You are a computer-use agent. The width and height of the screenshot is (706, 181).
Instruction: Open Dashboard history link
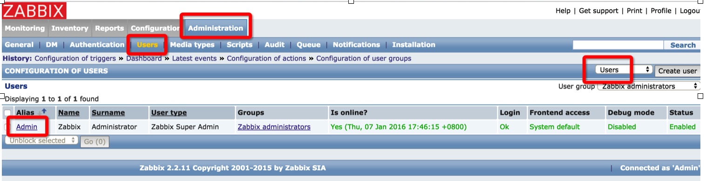point(144,58)
